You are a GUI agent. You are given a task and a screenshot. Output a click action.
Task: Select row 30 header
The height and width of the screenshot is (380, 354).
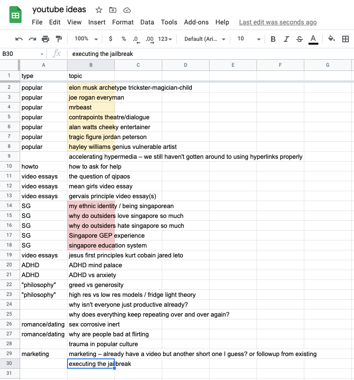(9, 363)
